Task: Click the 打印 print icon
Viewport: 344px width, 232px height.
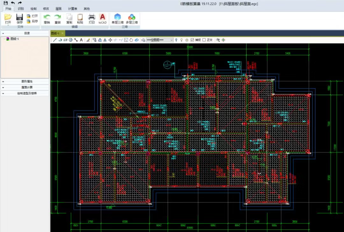Action: pyautogui.click(x=92, y=18)
